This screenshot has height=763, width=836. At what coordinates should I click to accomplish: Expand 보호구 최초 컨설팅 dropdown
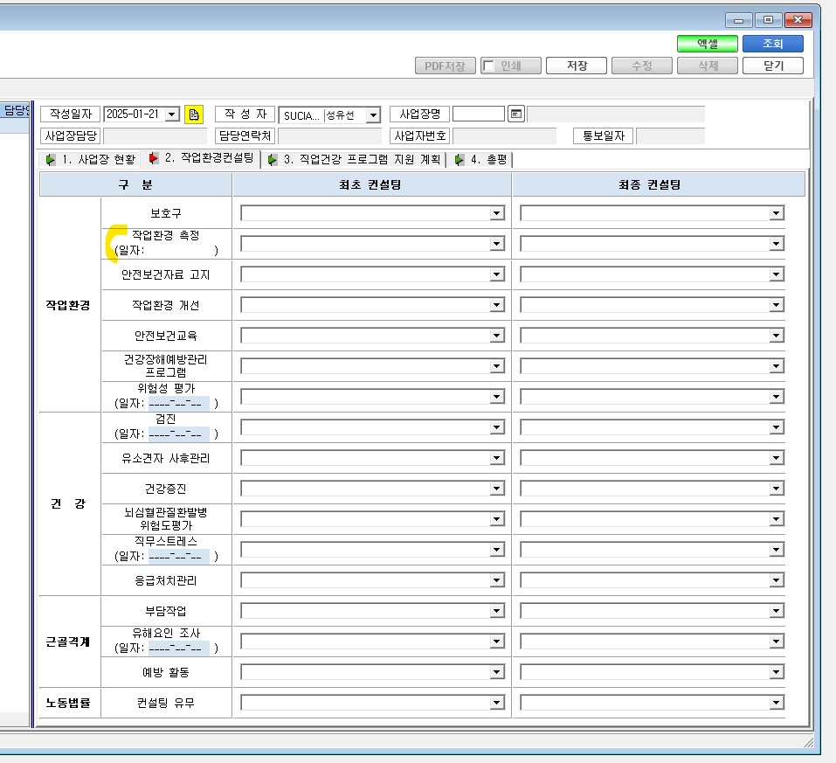point(497,213)
